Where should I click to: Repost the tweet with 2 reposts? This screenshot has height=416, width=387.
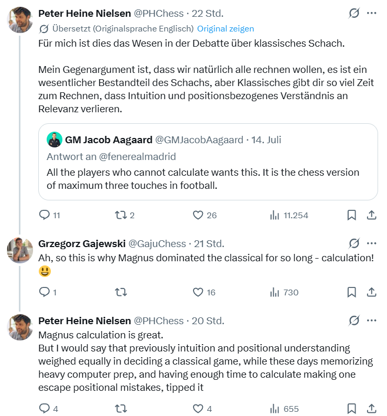pyautogui.click(x=124, y=215)
